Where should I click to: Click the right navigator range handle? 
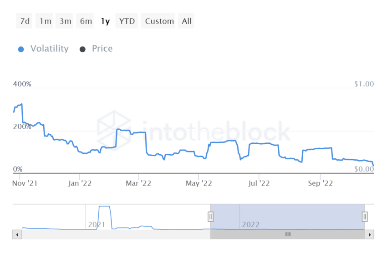coord(365,217)
